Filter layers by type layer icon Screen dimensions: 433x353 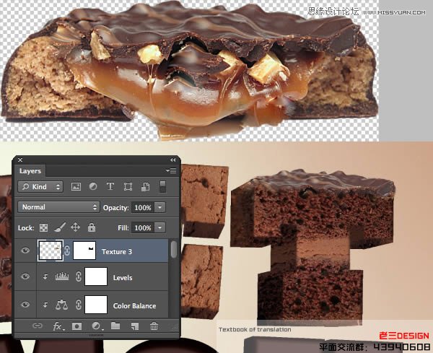(x=110, y=187)
